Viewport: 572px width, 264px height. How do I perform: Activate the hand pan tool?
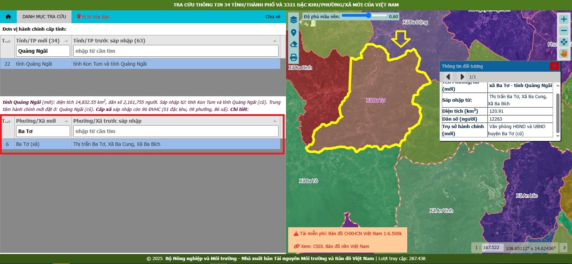564,54
